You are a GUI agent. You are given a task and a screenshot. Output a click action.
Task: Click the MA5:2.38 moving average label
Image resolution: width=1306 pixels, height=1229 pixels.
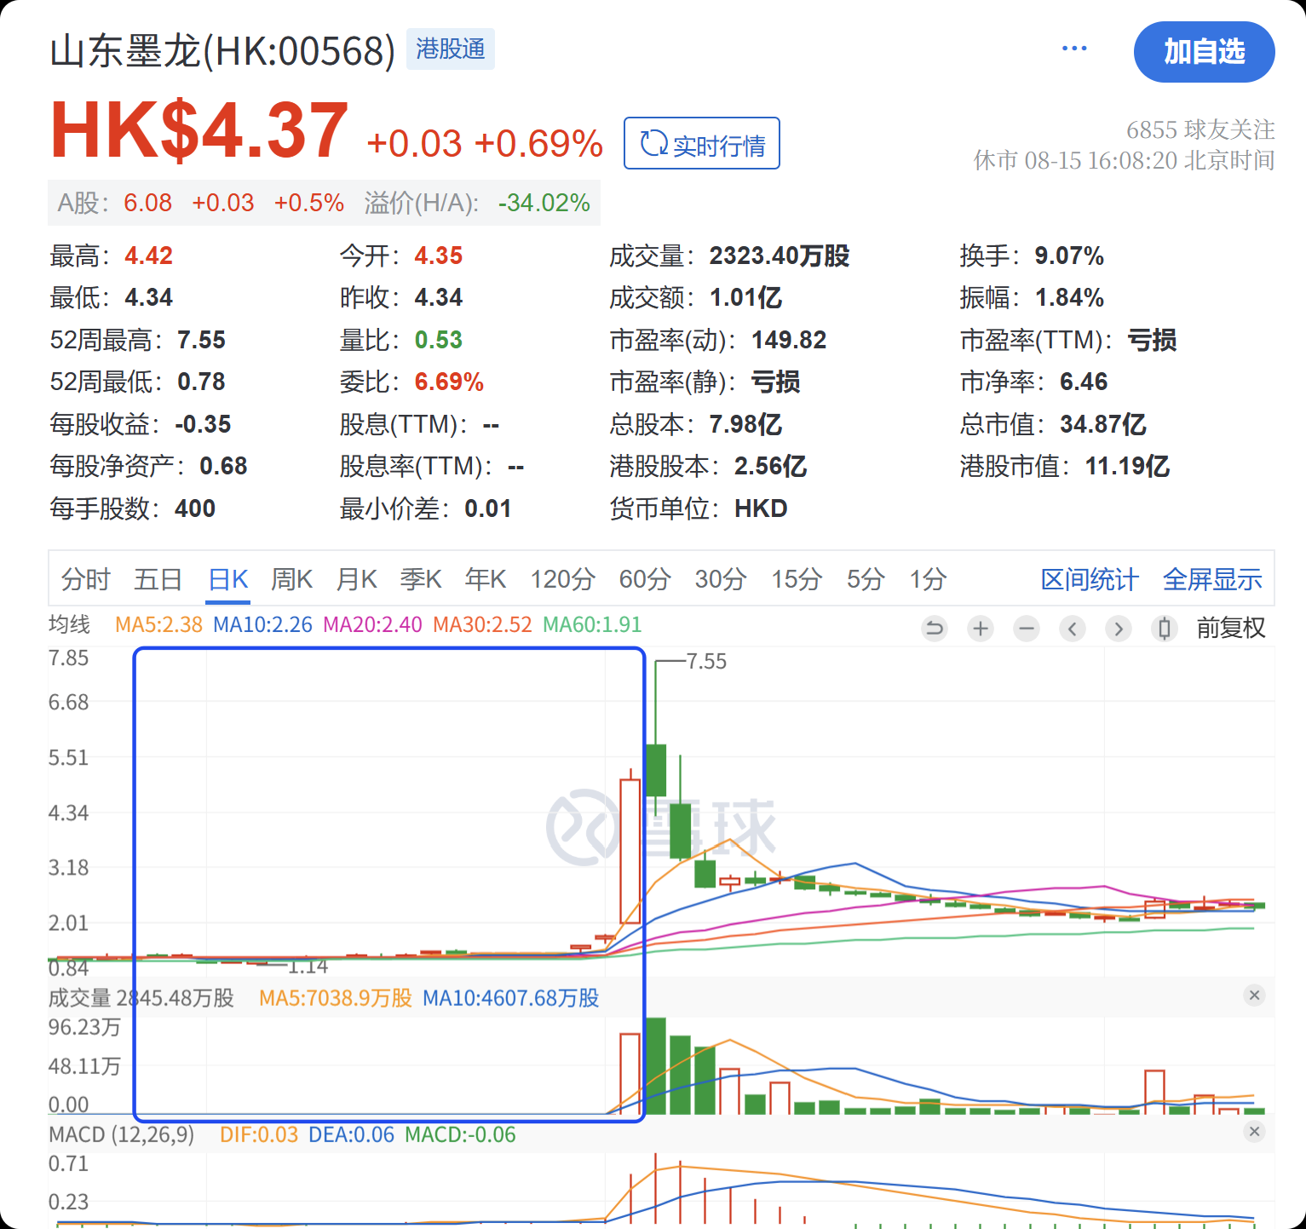(158, 624)
